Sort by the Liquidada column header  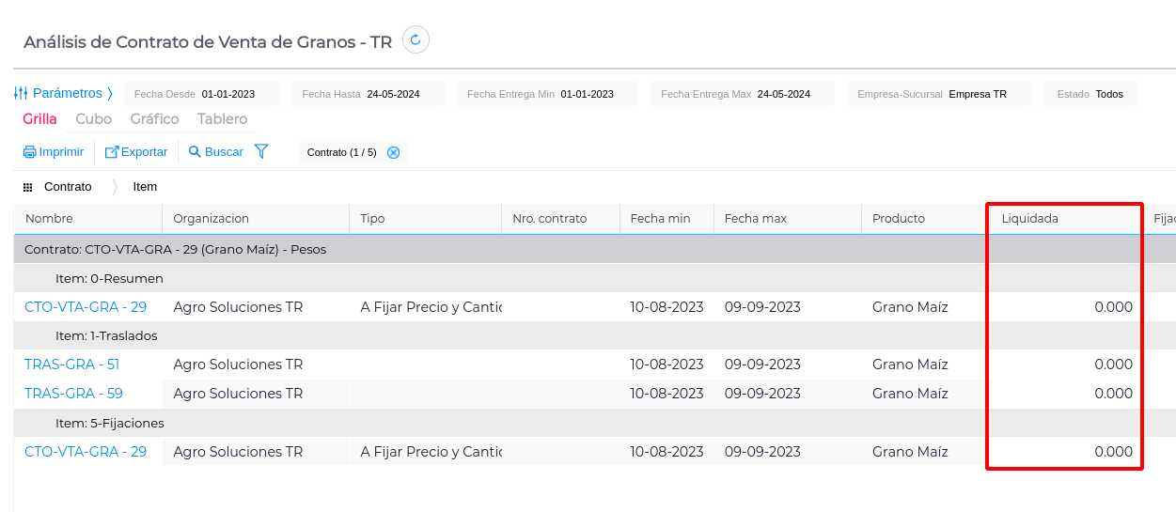coord(1029,219)
